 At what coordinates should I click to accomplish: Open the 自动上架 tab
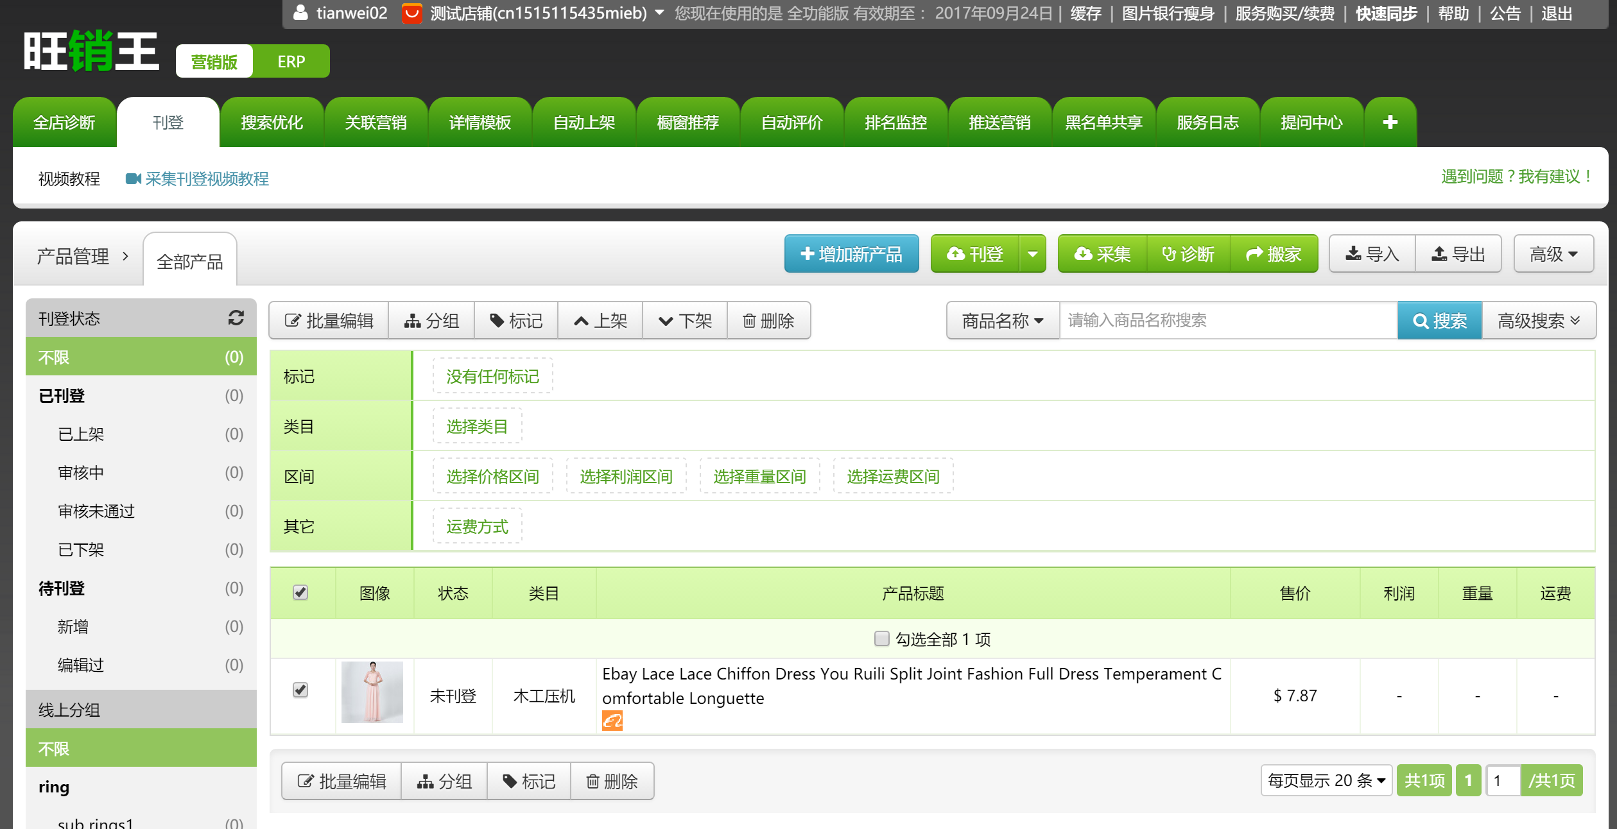[584, 122]
